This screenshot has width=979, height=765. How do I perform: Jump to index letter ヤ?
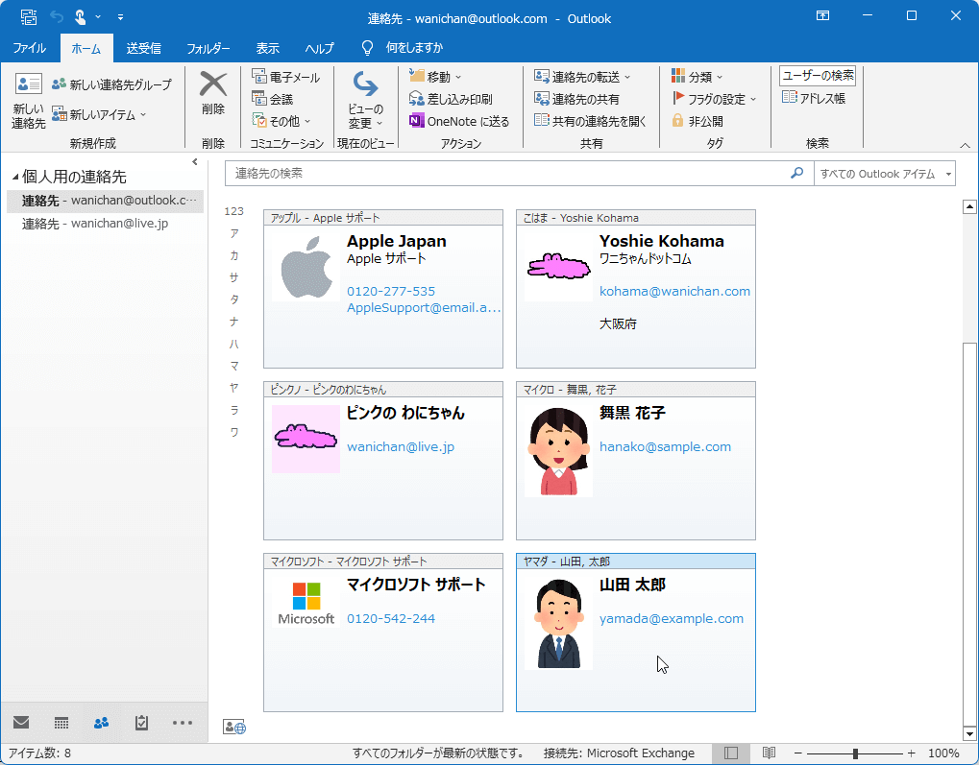(x=234, y=388)
